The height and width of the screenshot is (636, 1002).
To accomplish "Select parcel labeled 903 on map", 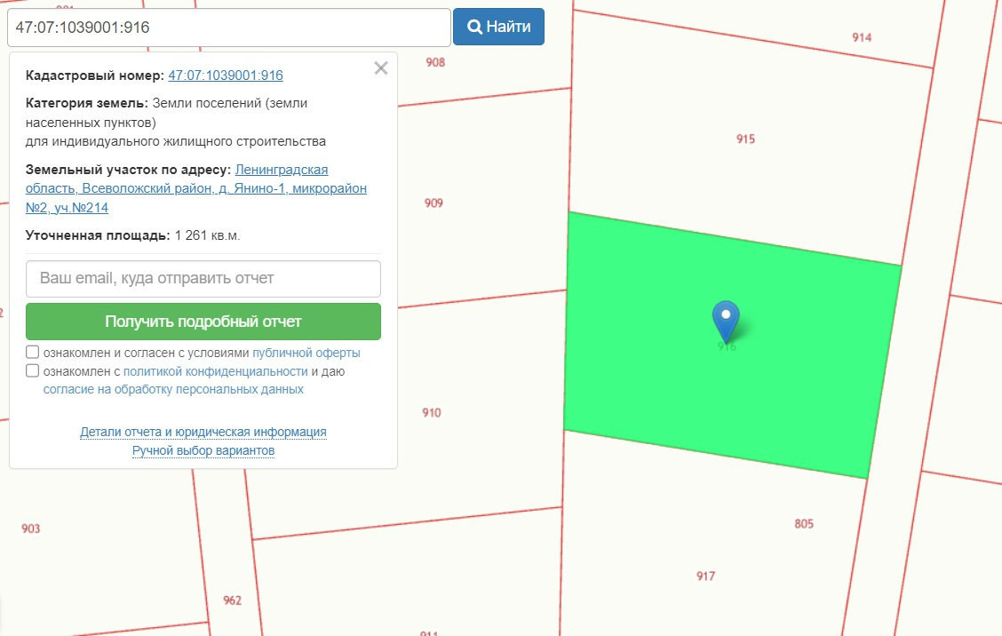I will point(31,529).
